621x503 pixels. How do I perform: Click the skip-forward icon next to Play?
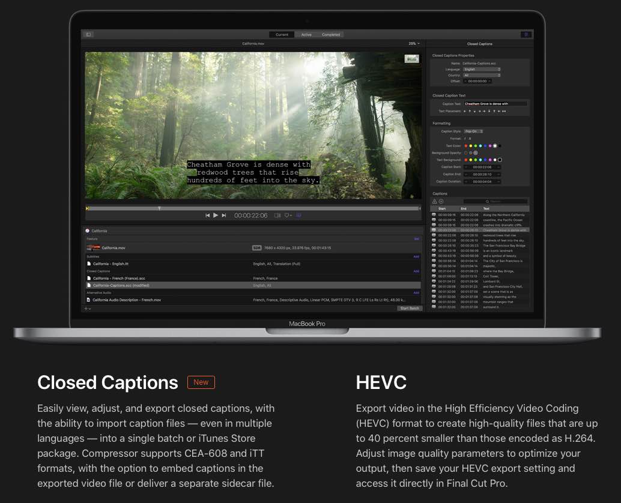pos(224,215)
